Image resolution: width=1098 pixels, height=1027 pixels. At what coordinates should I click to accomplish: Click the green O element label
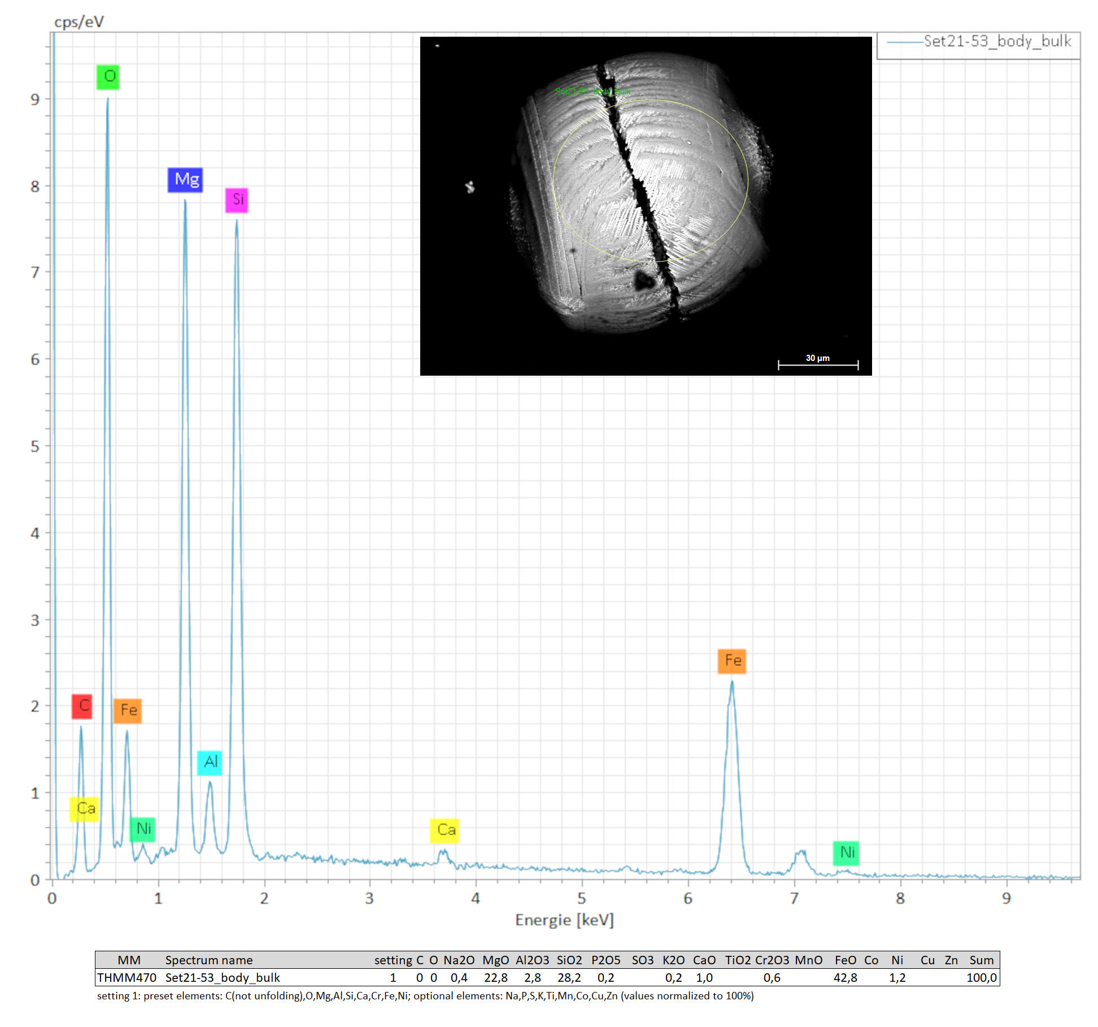[x=108, y=77]
